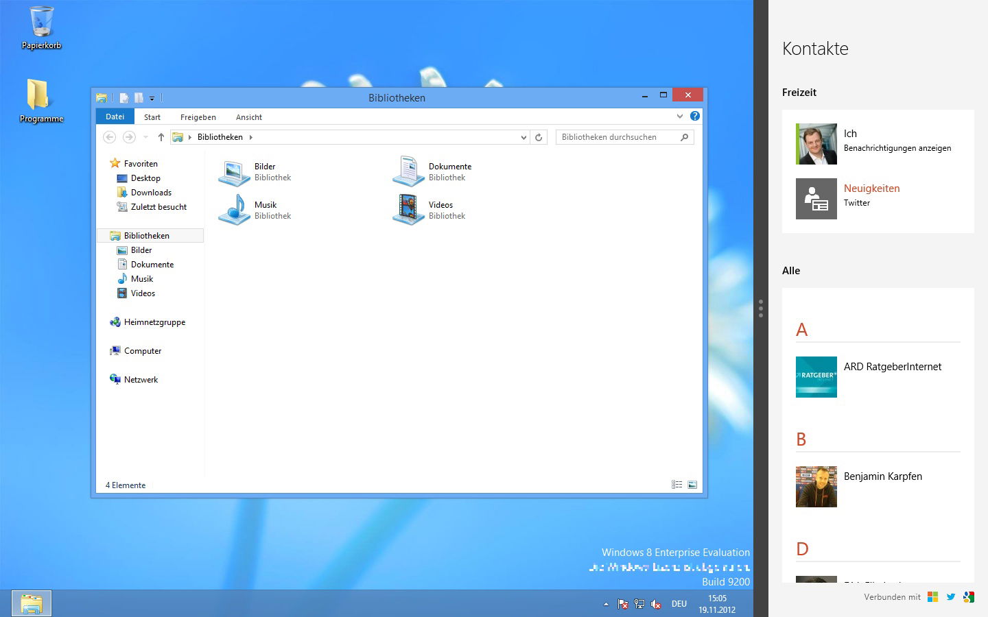
Task: Select the Videos library icon in the file pane
Action: [x=408, y=210]
